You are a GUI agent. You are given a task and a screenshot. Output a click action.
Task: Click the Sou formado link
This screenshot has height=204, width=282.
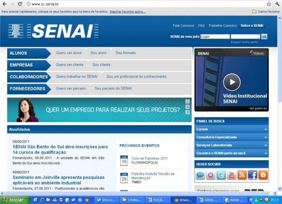coord(126,53)
